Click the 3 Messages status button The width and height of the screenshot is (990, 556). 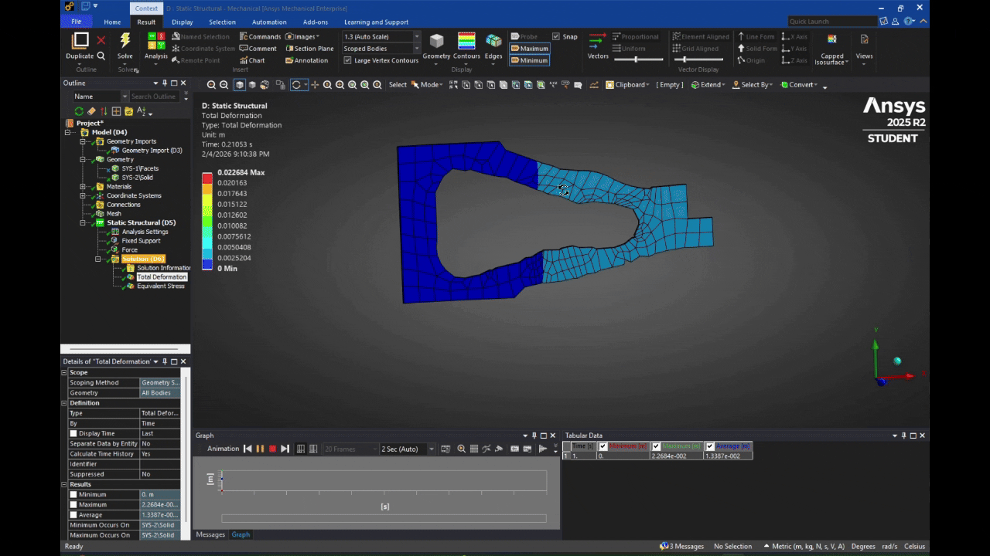click(682, 546)
